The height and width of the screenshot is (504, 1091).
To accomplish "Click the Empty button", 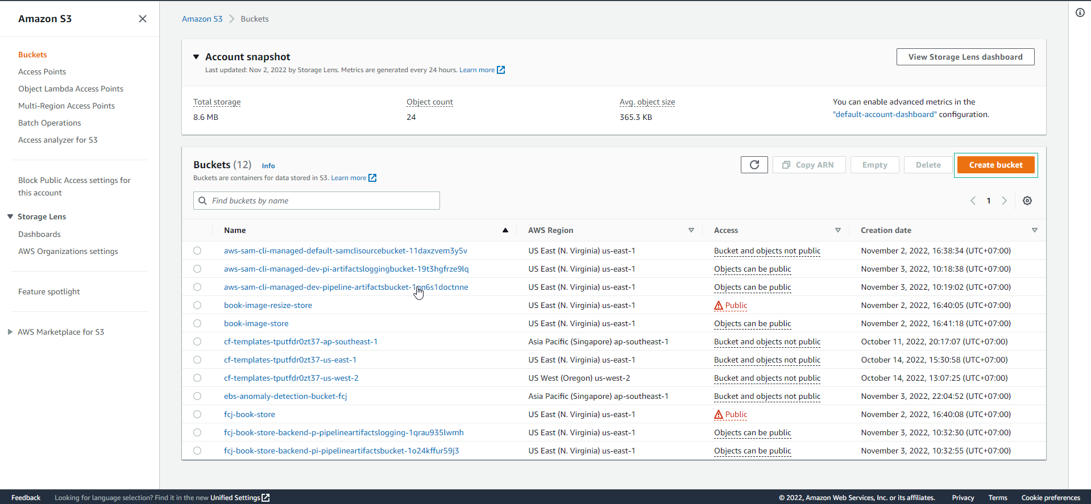I will coord(874,165).
